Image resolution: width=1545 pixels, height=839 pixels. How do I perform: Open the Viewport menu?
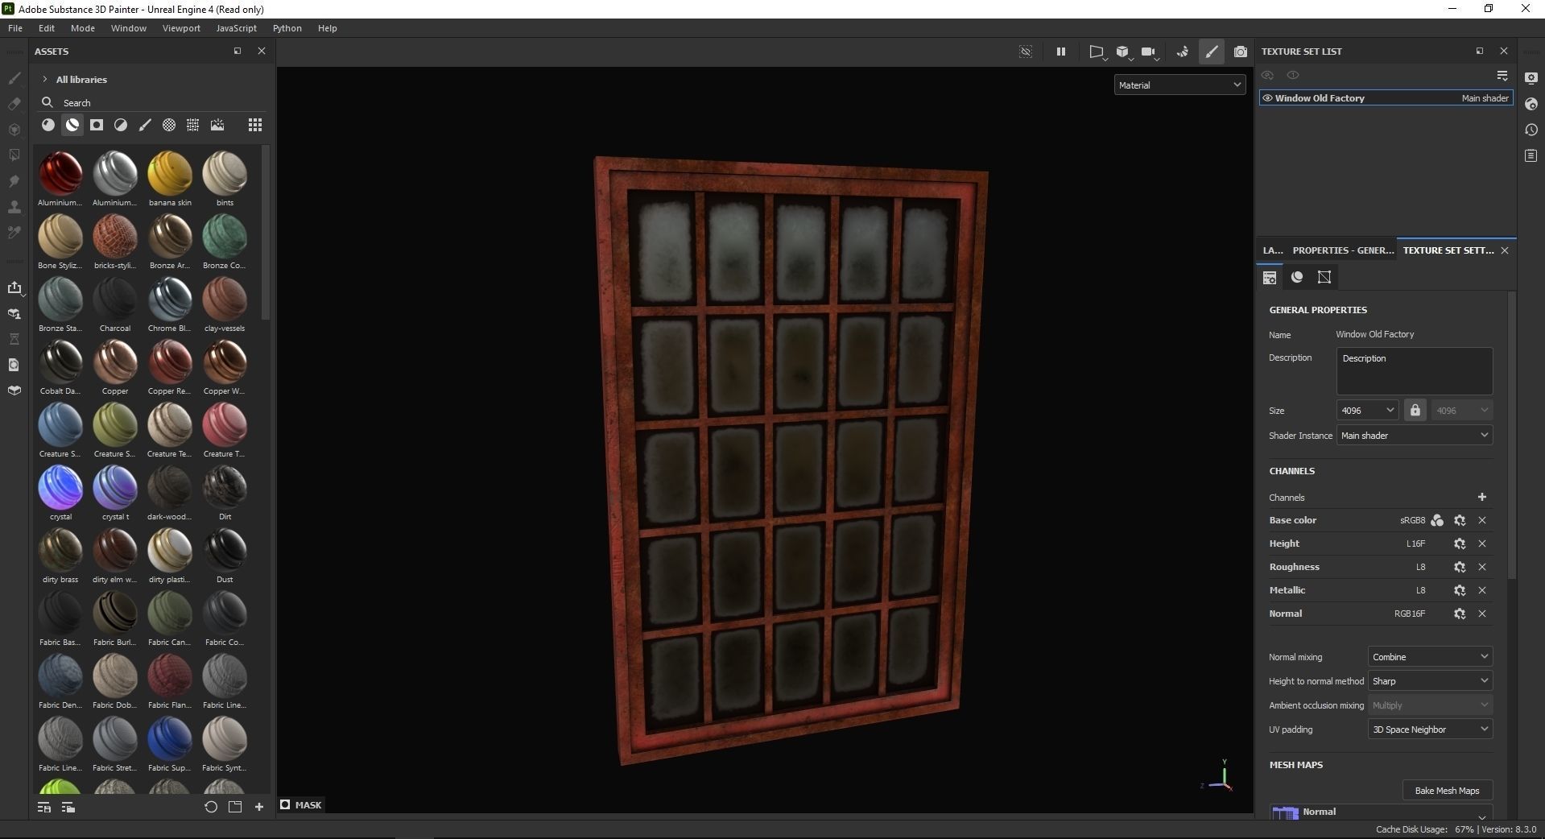pyautogui.click(x=181, y=28)
